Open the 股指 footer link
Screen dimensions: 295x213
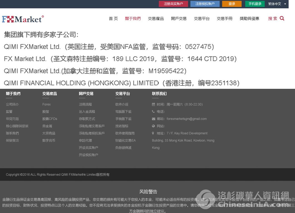[x=45, y=111]
